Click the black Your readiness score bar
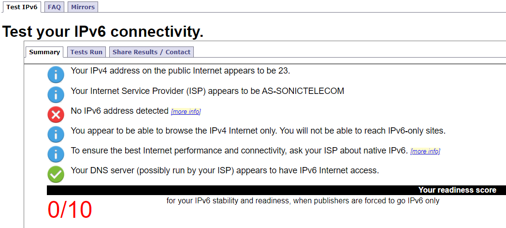 (276, 190)
